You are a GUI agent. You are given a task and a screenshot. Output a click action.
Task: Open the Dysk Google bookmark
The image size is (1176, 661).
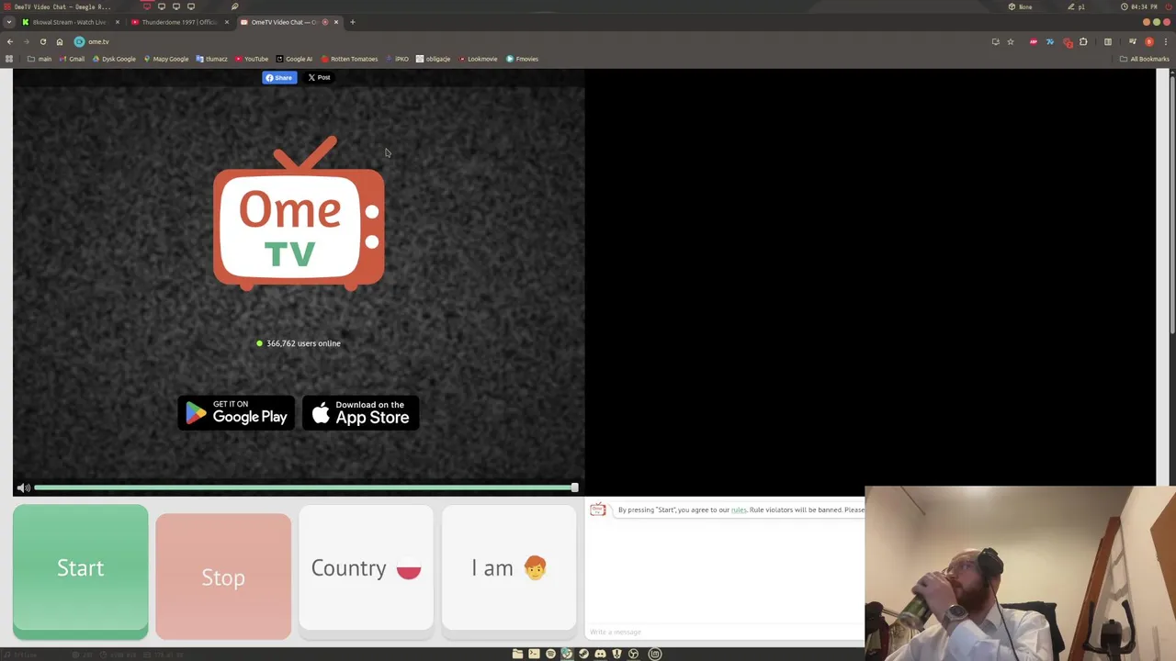click(x=114, y=59)
